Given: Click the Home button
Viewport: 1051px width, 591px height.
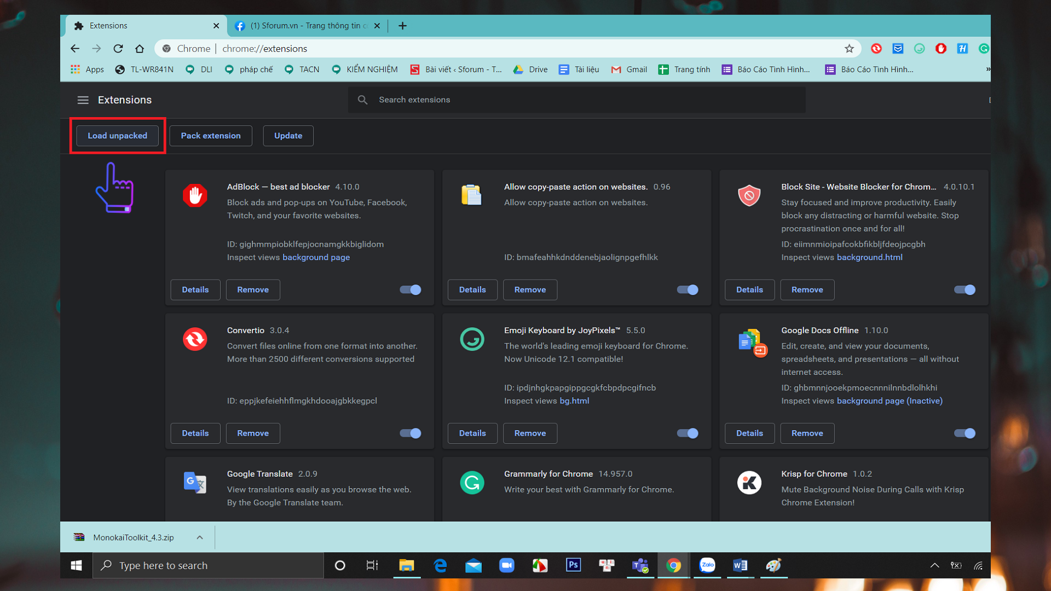Looking at the screenshot, I should (x=140, y=49).
